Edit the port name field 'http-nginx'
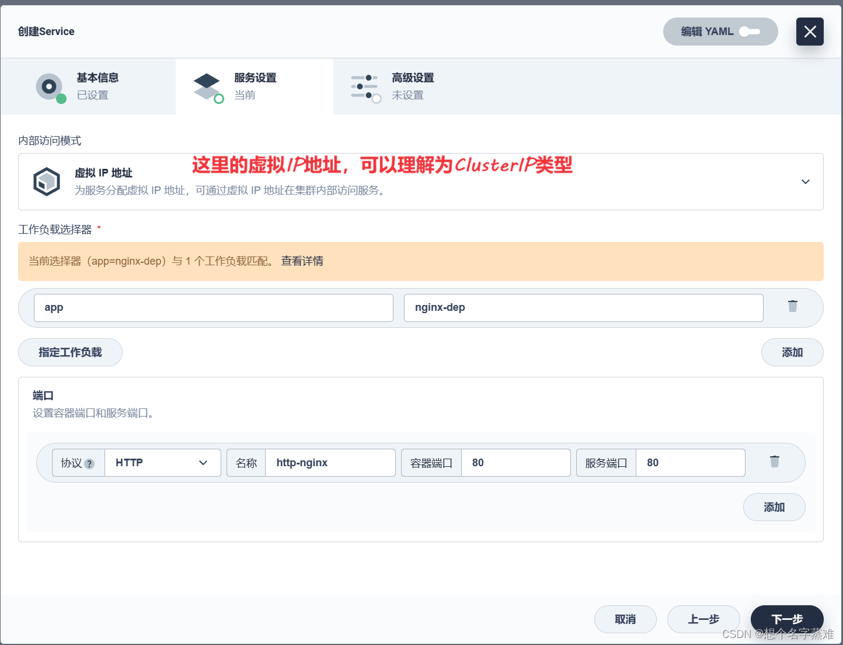The image size is (843, 645). click(330, 463)
